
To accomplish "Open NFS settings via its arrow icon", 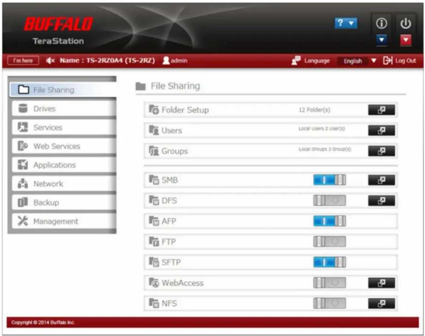I will (381, 303).
